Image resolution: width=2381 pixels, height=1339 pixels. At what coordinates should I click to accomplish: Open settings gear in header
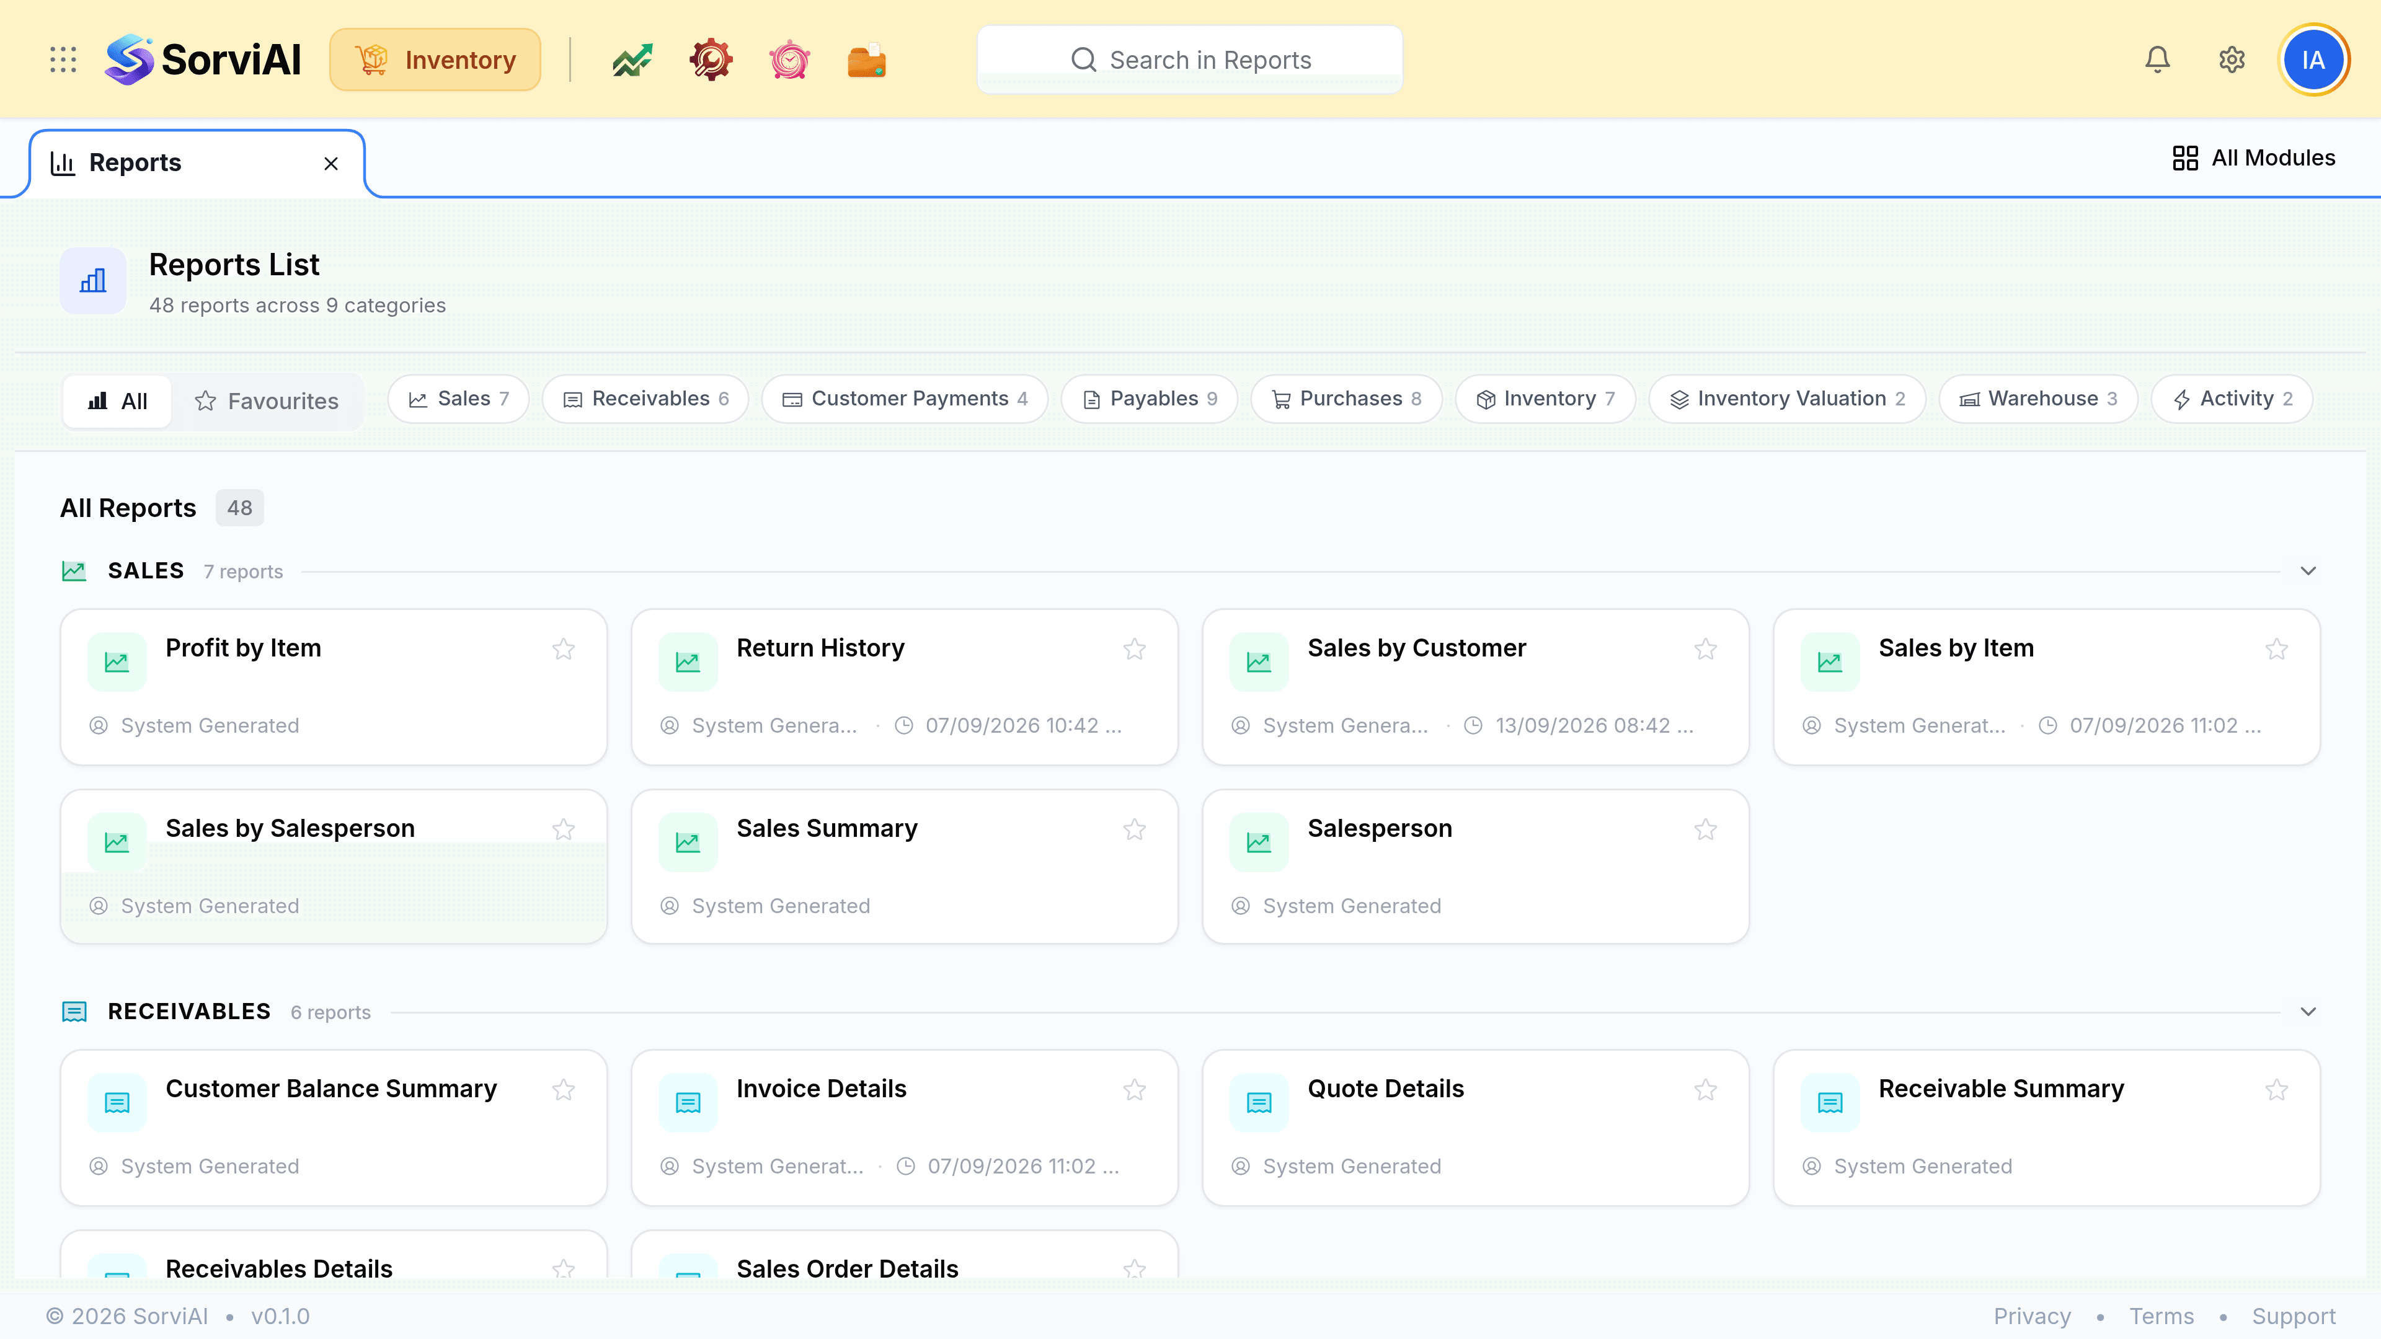pos(2232,60)
